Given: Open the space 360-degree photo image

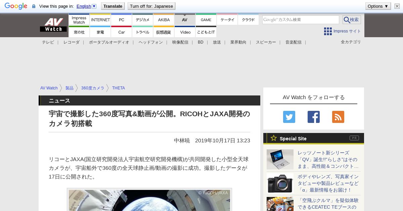Looking at the screenshot, I should [x=149, y=200].
